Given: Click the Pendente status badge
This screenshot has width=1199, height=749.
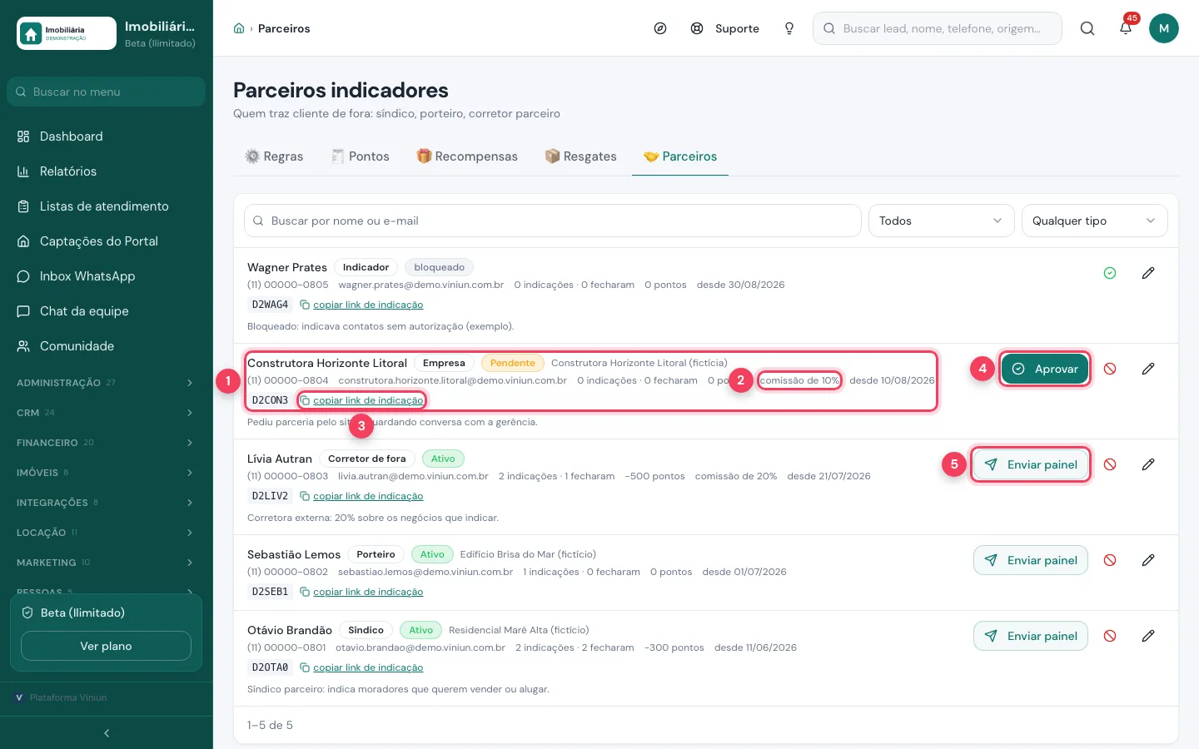Looking at the screenshot, I should 513,363.
